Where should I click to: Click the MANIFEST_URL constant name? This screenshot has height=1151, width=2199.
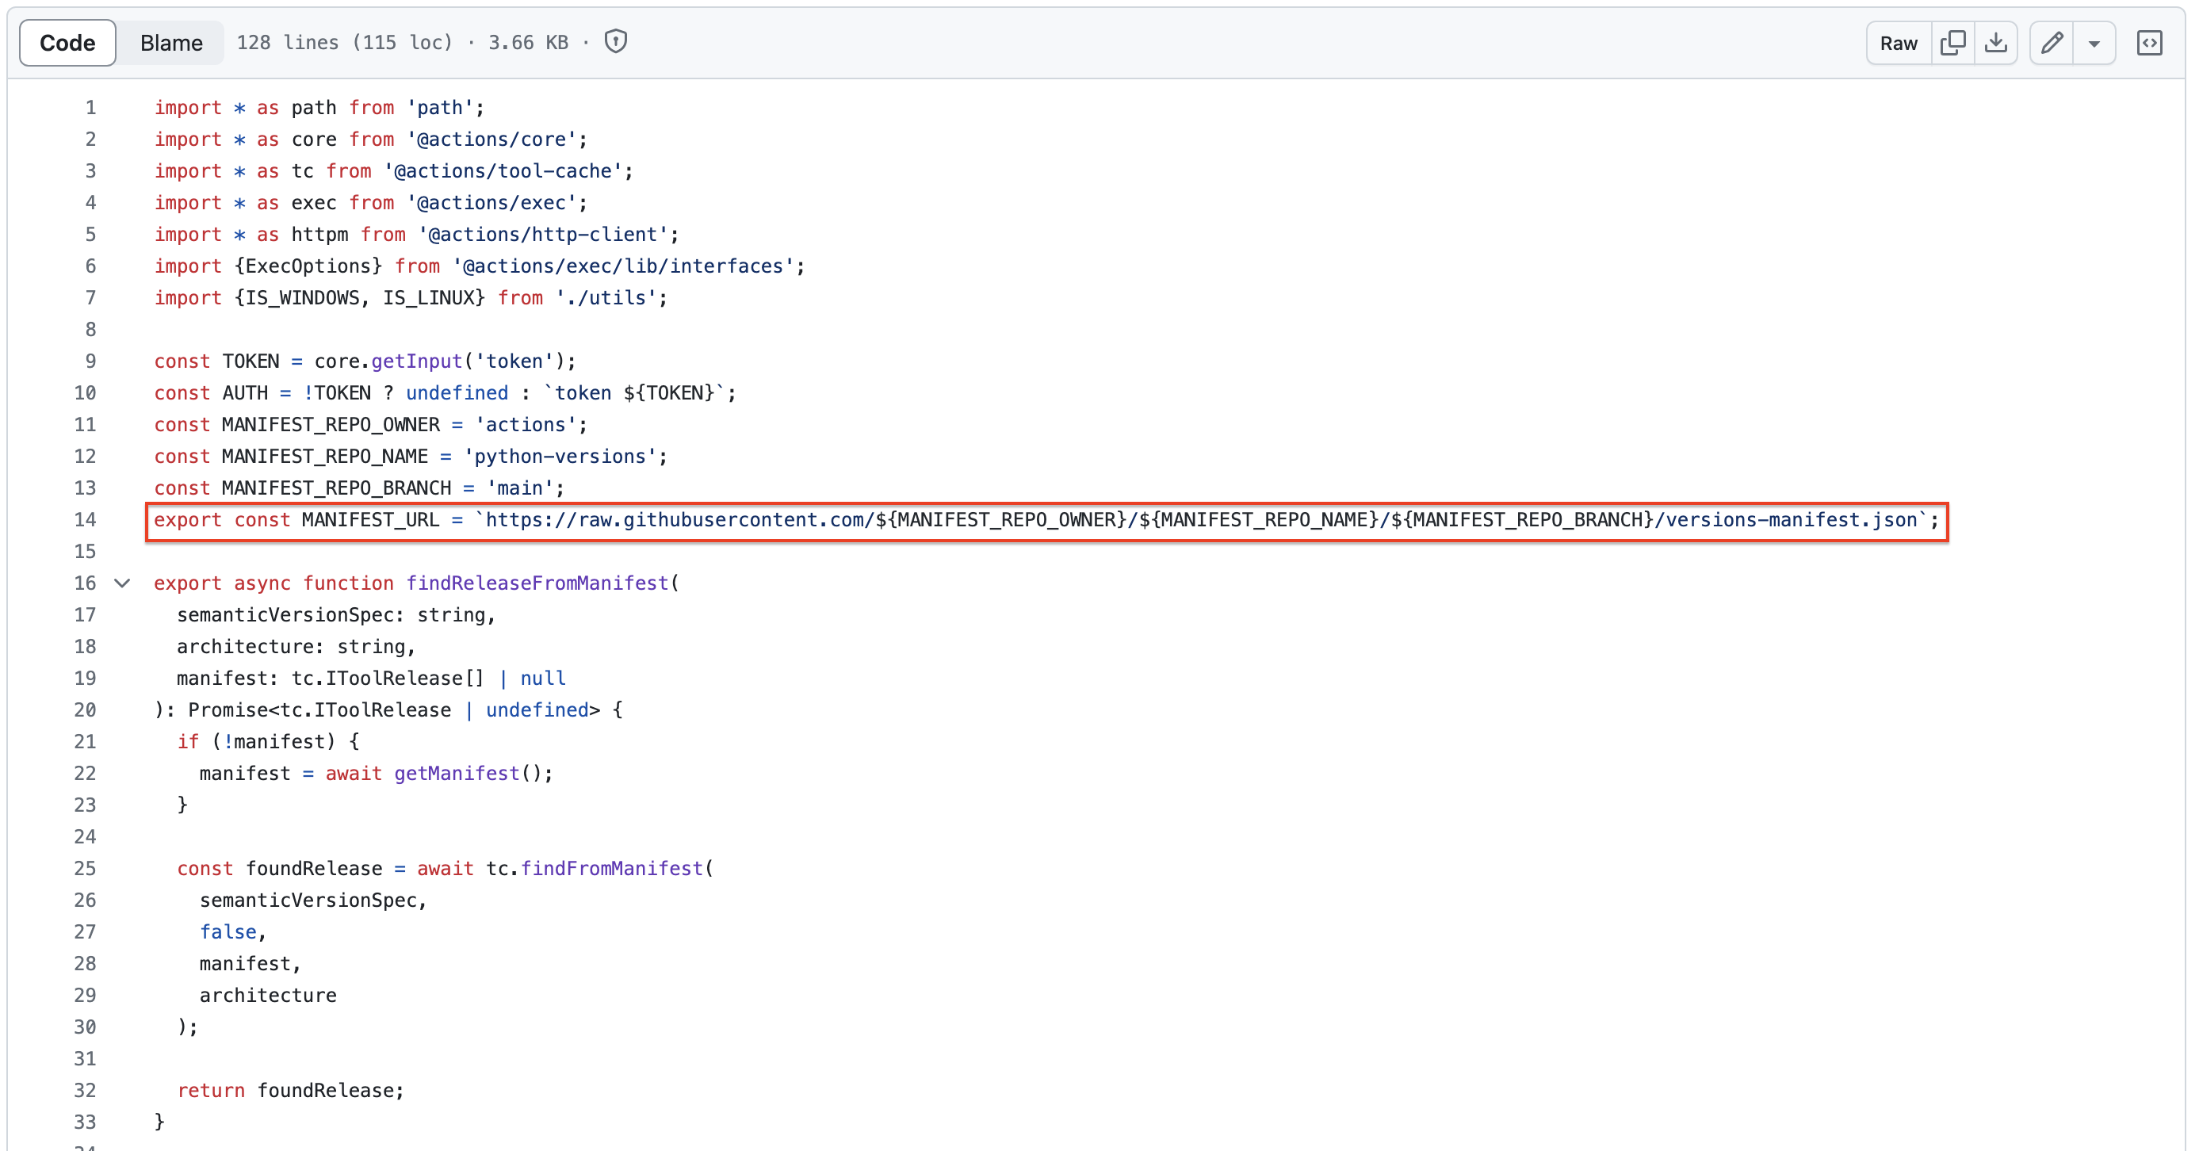point(369,520)
